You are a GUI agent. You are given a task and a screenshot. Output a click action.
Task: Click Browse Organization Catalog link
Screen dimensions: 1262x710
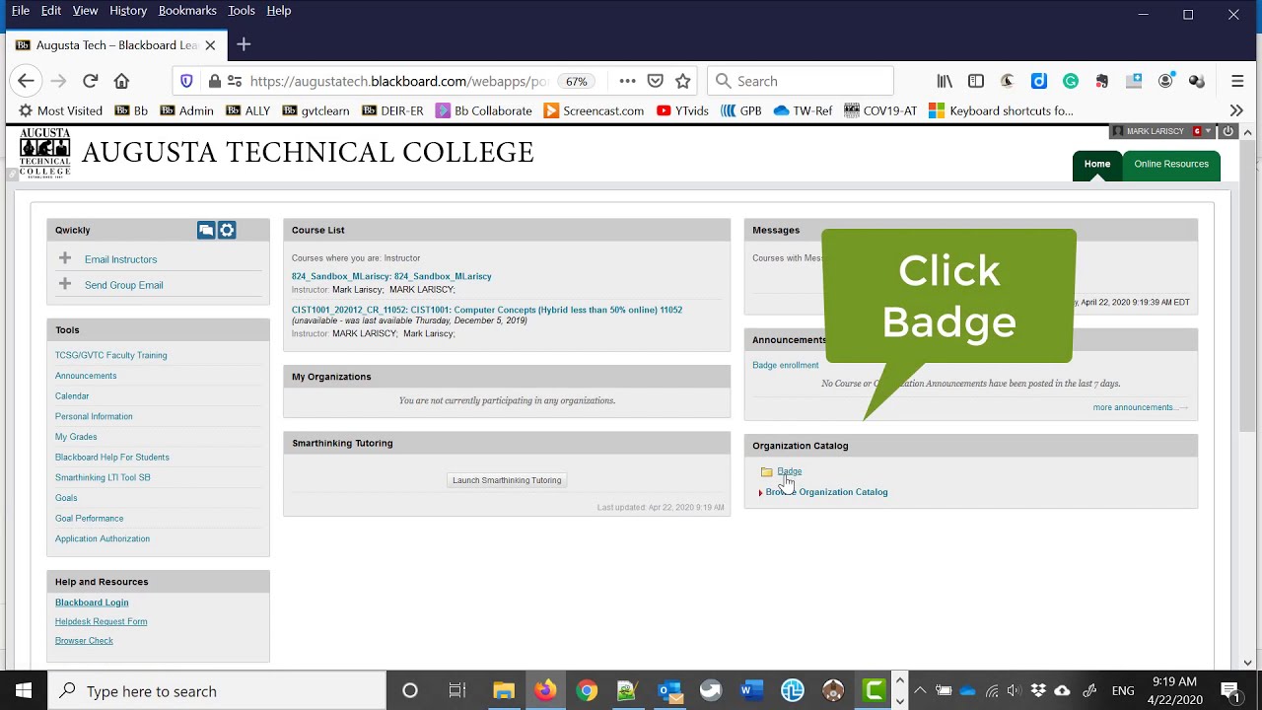point(826,492)
